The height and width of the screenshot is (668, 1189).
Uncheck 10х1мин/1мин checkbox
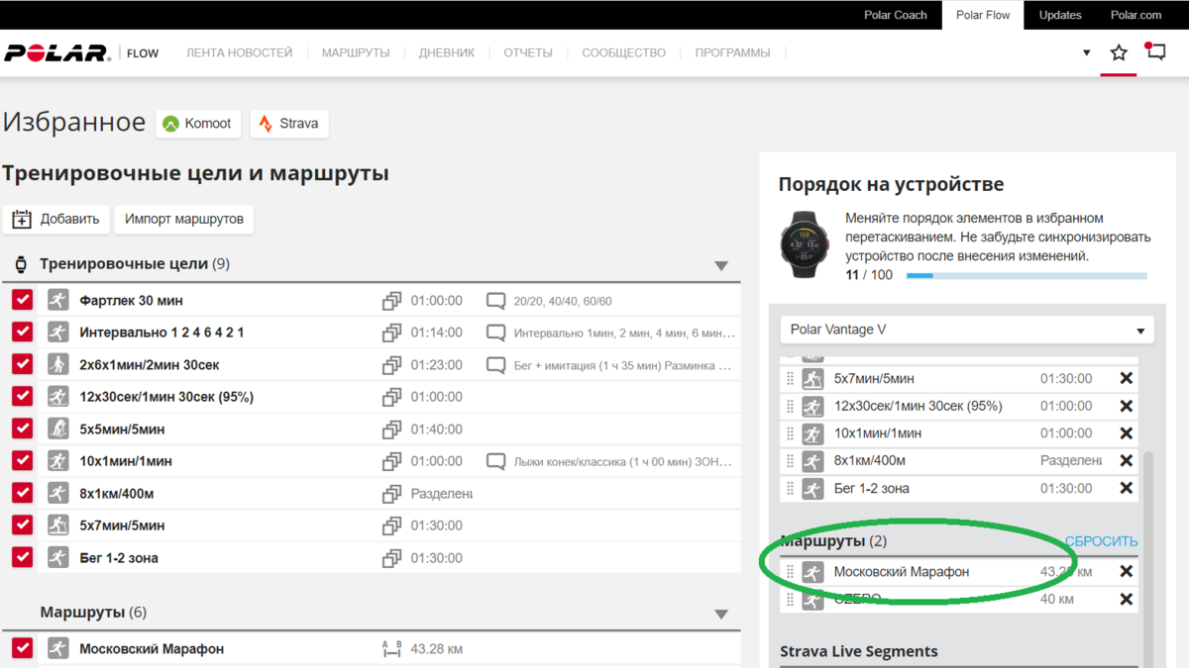coord(23,461)
